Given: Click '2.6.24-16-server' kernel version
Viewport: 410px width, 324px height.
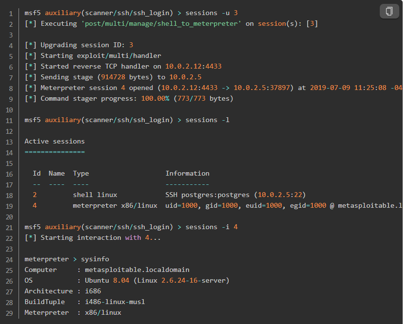Looking at the screenshot, I should point(193,280).
